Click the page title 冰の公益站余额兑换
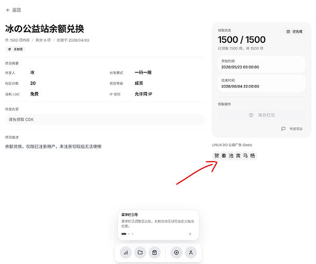 point(44,29)
